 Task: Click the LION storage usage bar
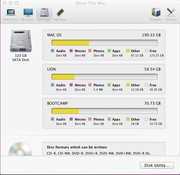click(105, 77)
